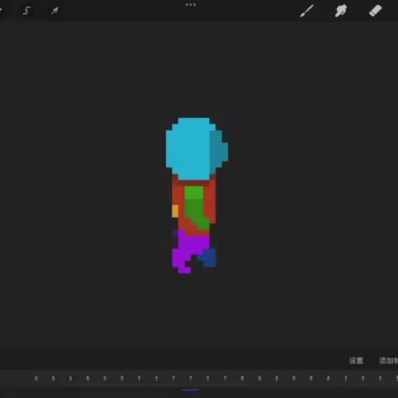The width and height of the screenshot is (398, 398).
Task: Click the 添加帧 add frame button
Action: coord(388,361)
